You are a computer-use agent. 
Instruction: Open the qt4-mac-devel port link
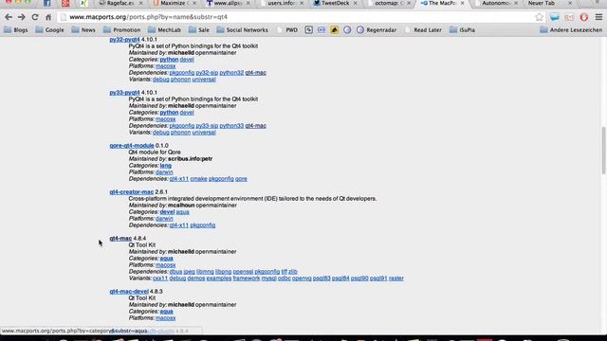point(129,291)
